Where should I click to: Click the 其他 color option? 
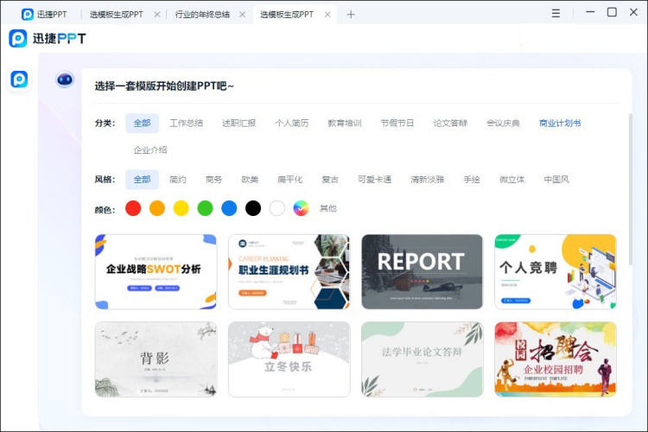(328, 208)
